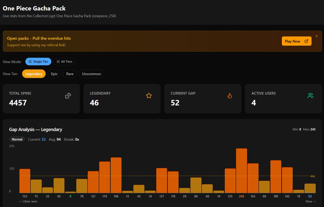Click the Avg: 94 stat

[54, 139]
